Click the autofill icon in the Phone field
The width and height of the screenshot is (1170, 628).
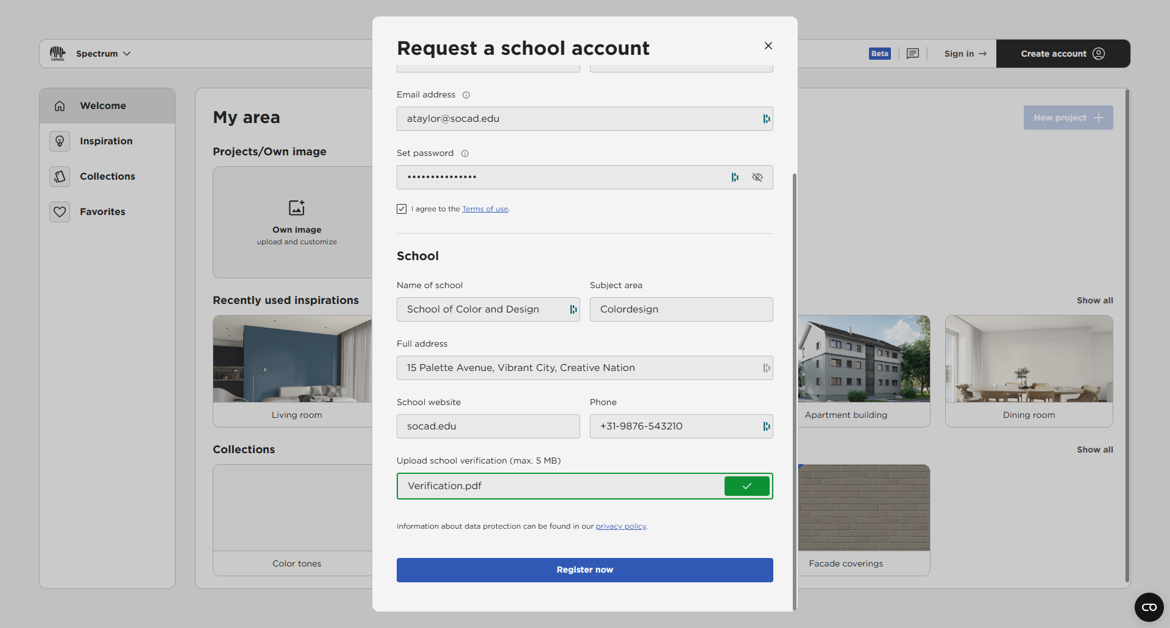point(765,426)
